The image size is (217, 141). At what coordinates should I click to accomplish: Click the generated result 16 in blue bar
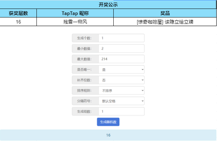pos(108,135)
